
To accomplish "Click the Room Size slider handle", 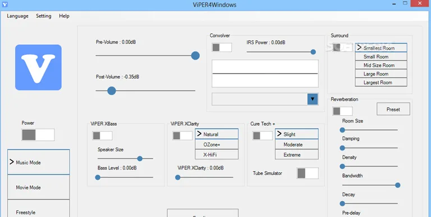I will [x=342, y=130].
